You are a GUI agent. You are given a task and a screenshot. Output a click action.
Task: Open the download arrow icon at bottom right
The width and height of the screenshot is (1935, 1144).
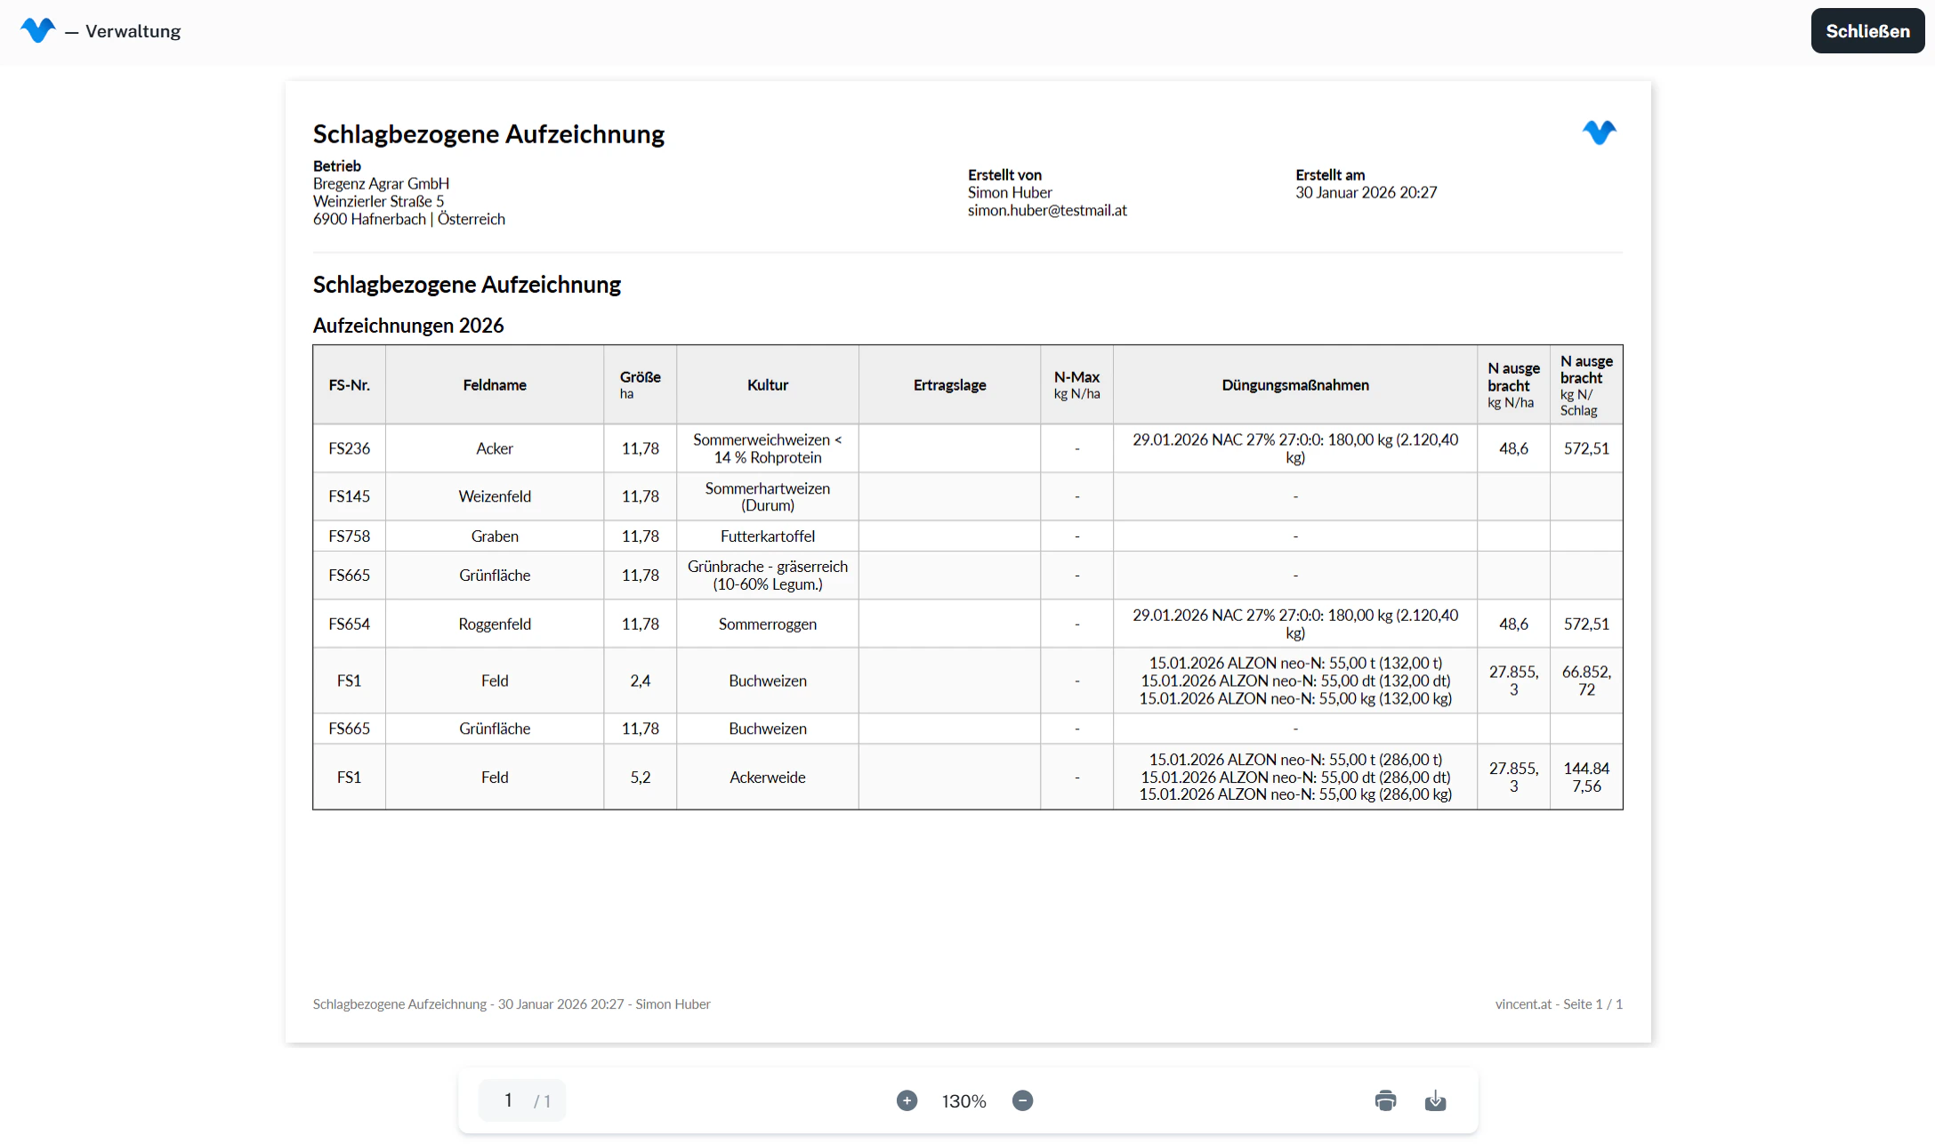(x=1435, y=1100)
